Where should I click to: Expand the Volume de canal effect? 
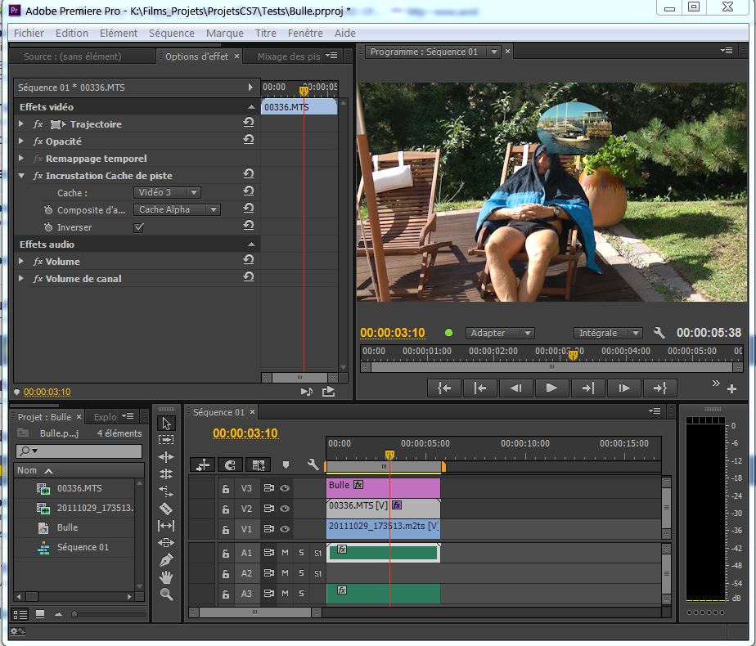[21, 279]
